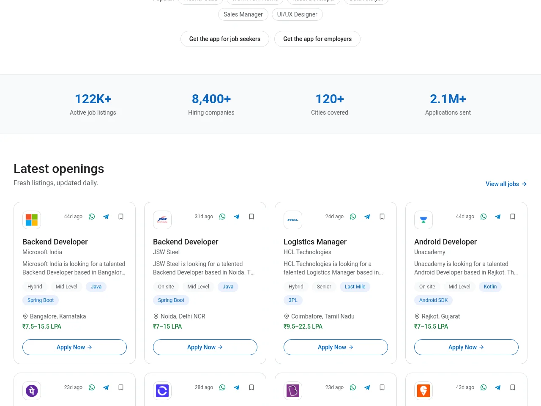
Task: Open the Logistics Manager job title
Action: pos(315,242)
